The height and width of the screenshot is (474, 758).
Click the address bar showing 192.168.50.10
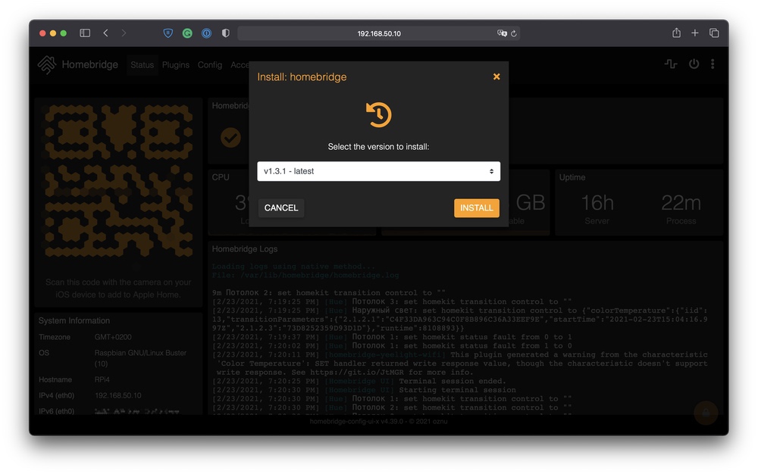tap(378, 33)
